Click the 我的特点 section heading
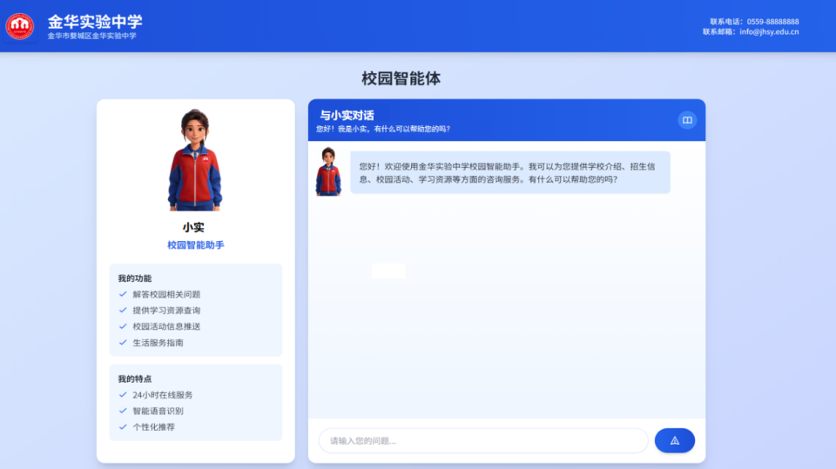Screen dimensions: 836x469 coord(135,379)
